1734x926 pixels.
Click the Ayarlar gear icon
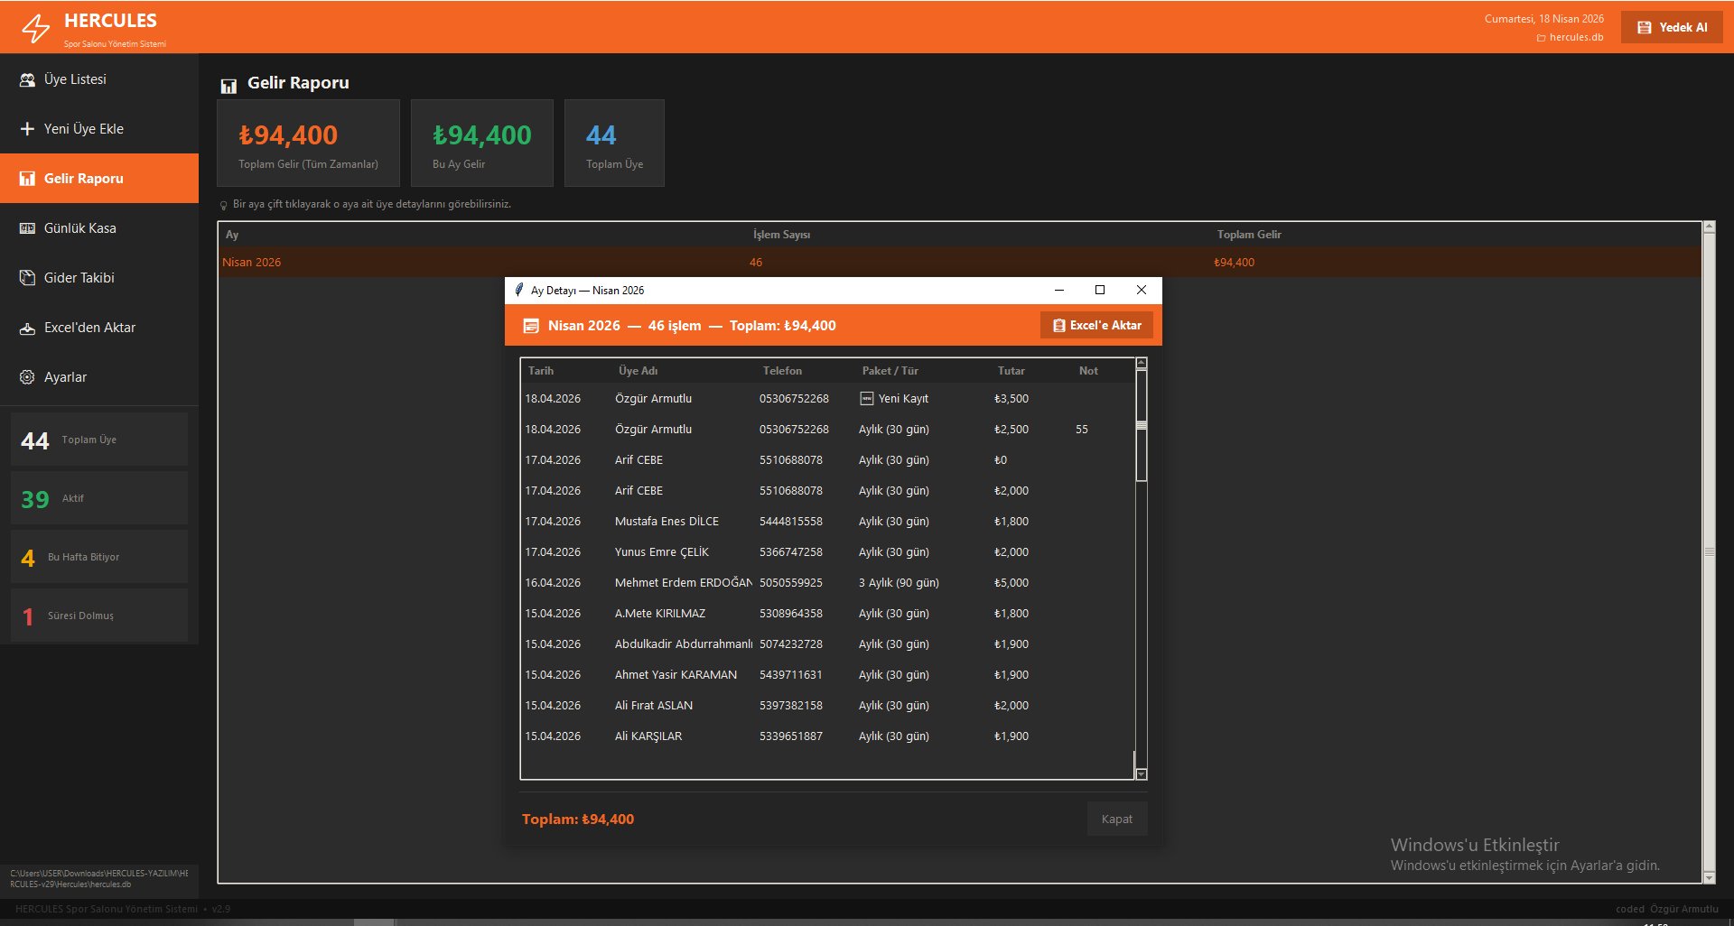point(27,377)
